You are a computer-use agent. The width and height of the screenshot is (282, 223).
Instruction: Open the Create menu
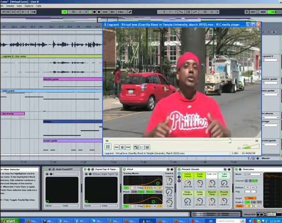[x=10, y=6]
